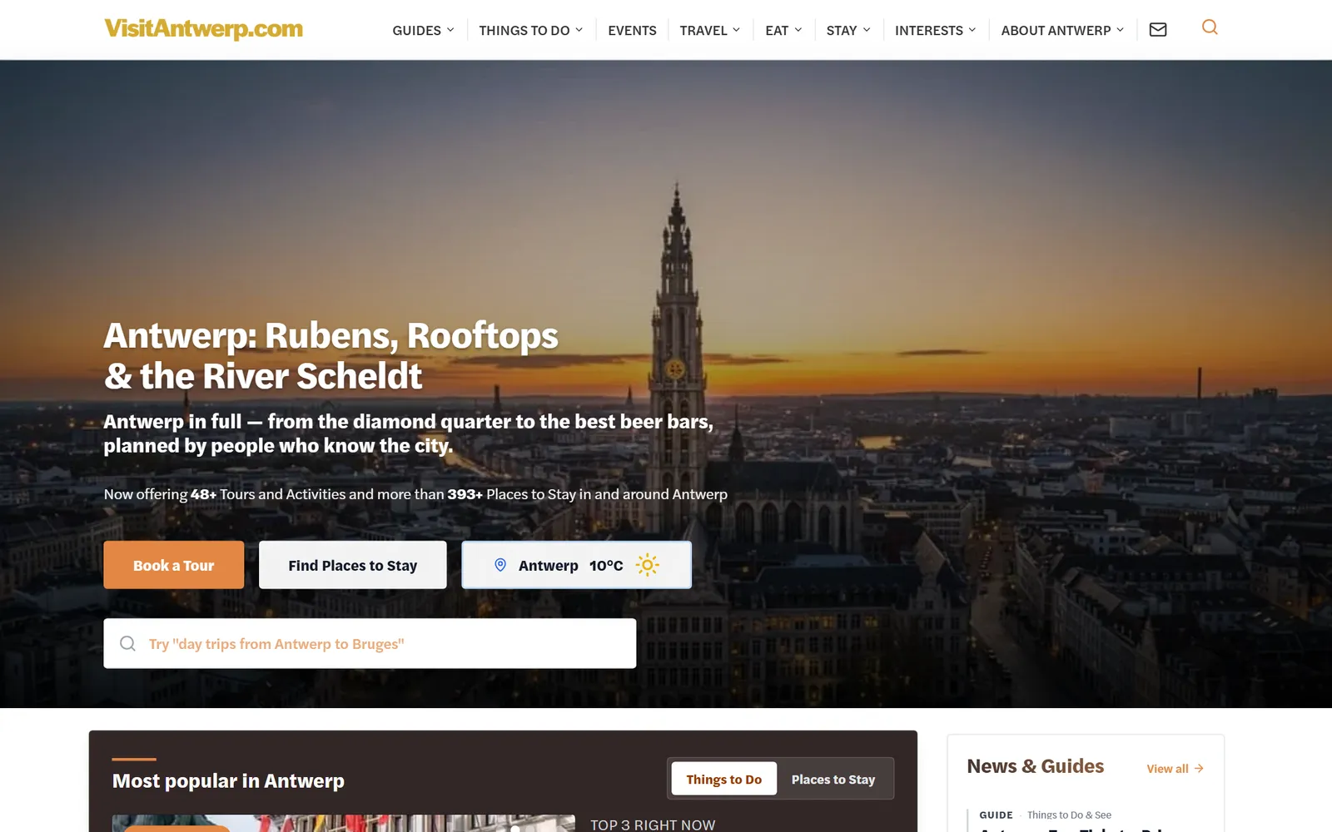Image resolution: width=1332 pixels, height=832 pixels.
Task: Select the Things to Do tab
Action: (x=724, y=779)
